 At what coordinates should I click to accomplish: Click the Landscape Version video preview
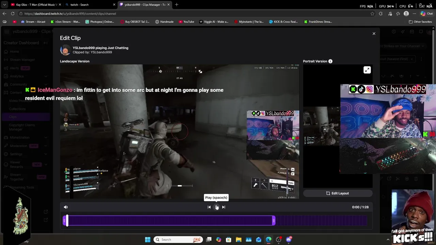pos(180,131)
